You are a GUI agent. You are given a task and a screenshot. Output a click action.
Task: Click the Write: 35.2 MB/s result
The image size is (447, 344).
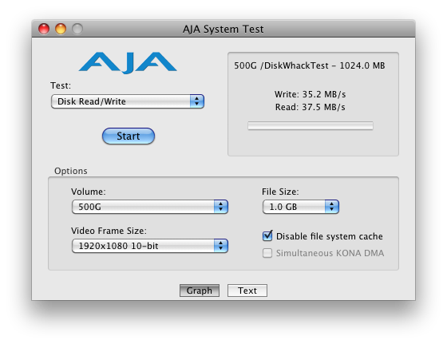tap(310, 94)
